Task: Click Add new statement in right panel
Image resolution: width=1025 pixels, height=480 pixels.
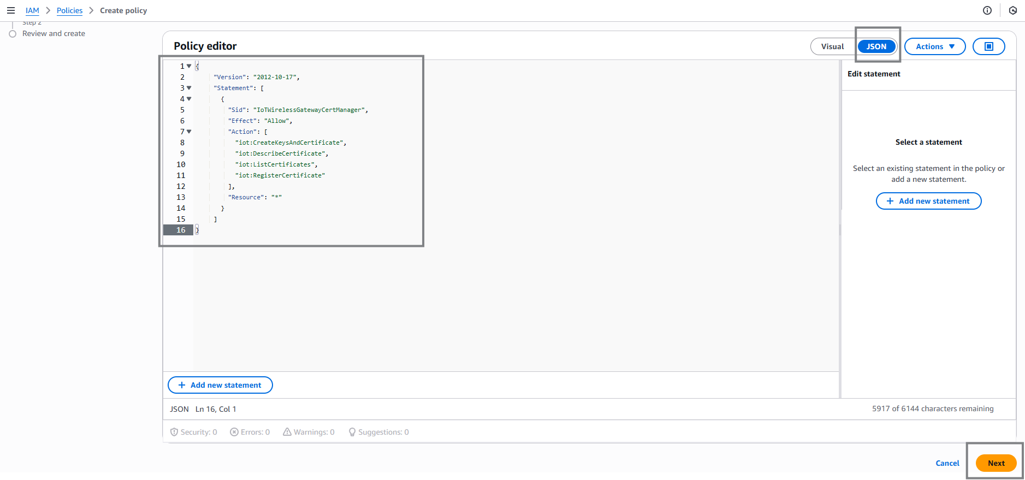Action: [928, 201]
